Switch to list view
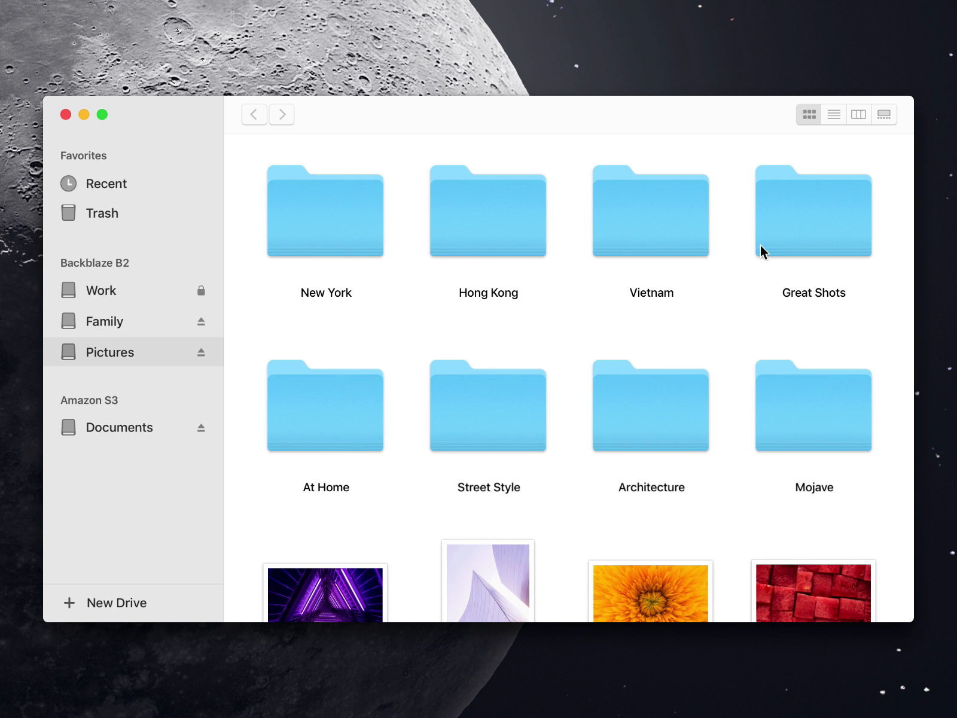This screenshot has width=957, height=718. pos(834,114)
